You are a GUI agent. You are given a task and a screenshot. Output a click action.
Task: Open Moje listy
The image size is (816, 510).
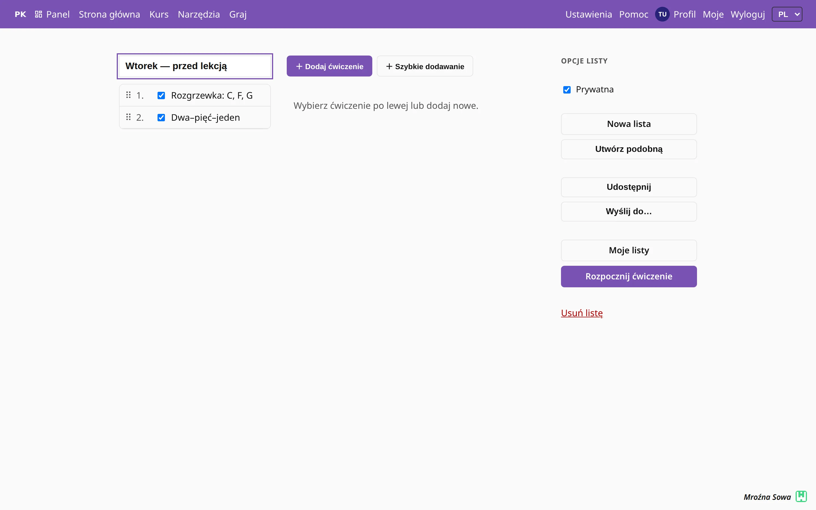pyautogui.click(x=628, y=250)
